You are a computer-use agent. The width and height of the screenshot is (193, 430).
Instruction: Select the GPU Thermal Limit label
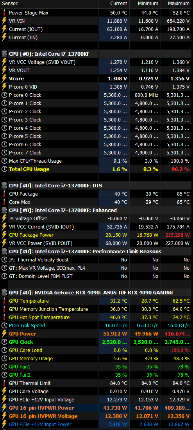point(30,383)
